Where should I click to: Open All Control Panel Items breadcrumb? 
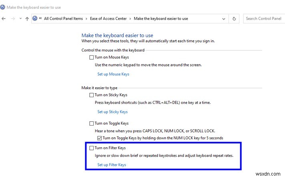pyautogui.click(x=63, y=18)
